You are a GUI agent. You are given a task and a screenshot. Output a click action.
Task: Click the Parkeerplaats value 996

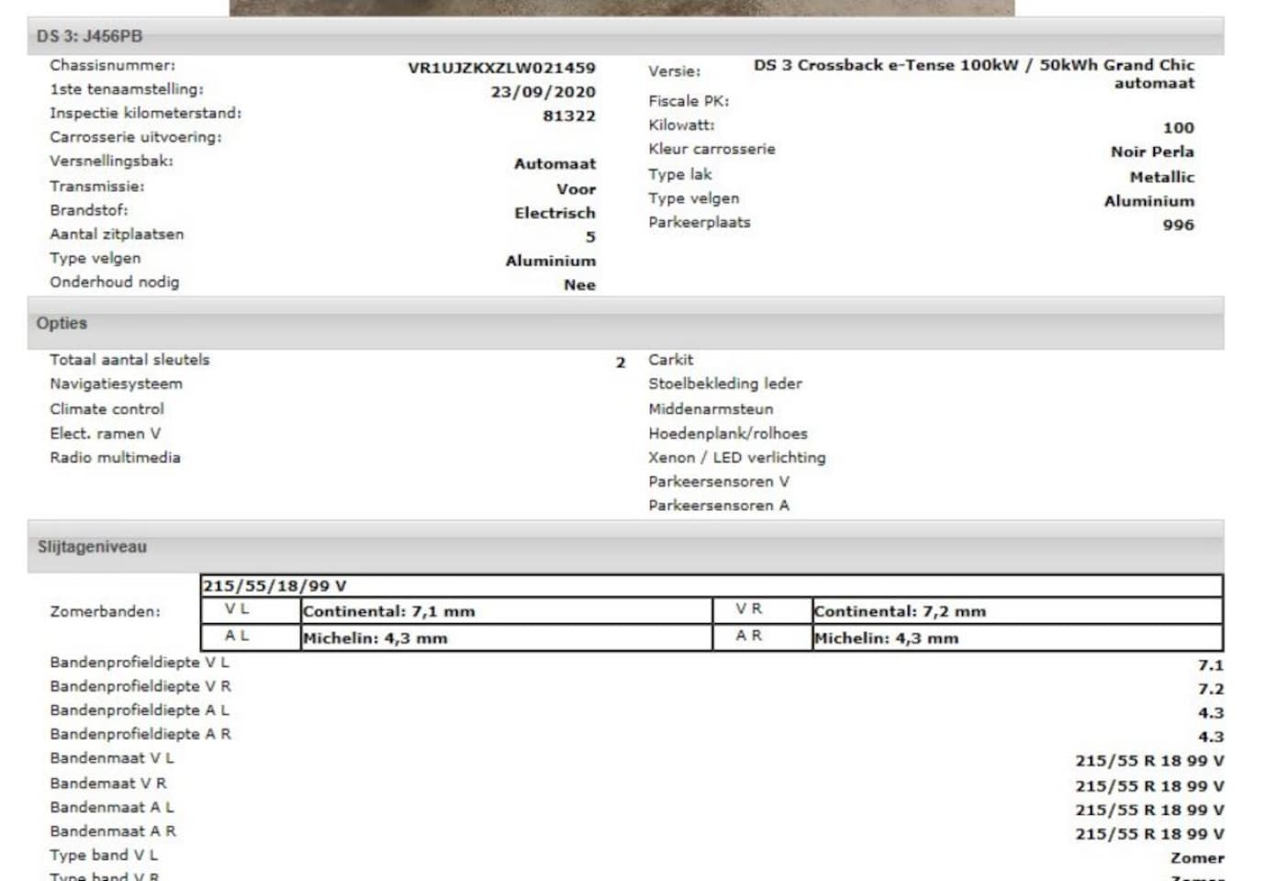click(1178, 225)
